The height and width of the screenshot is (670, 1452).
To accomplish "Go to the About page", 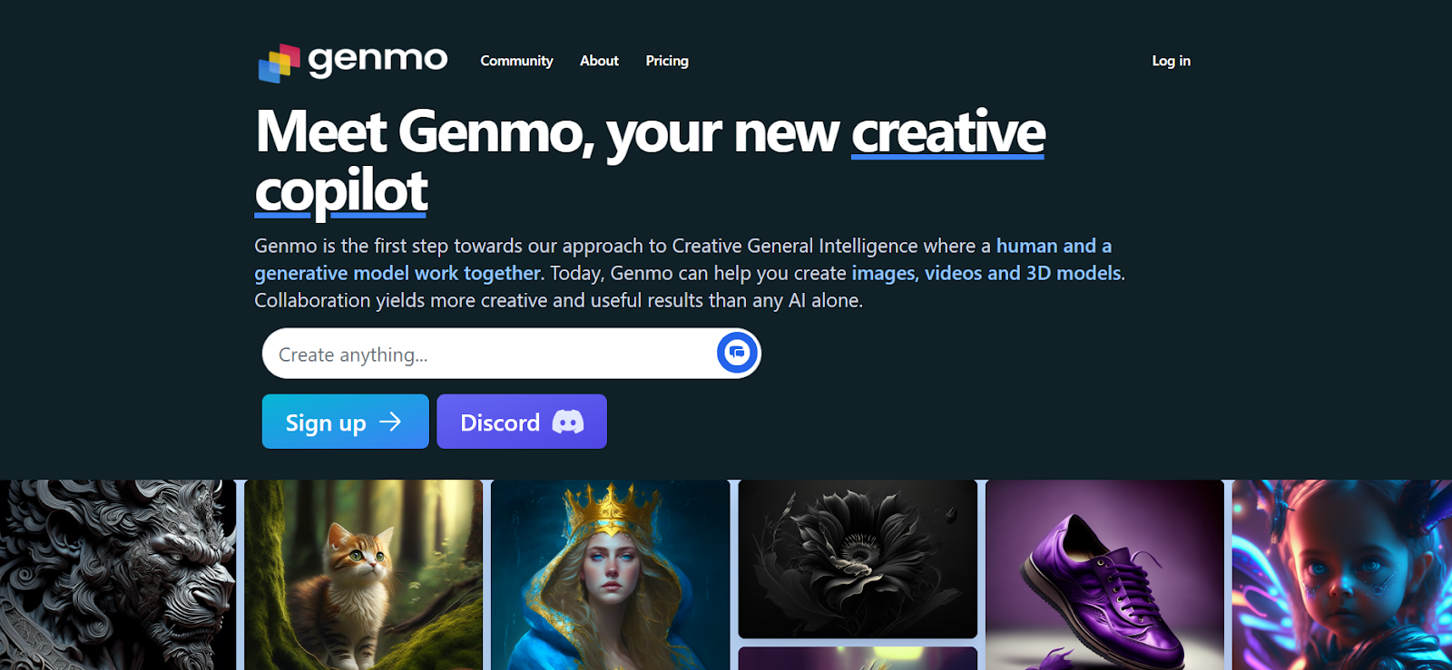I will (599, 61).
